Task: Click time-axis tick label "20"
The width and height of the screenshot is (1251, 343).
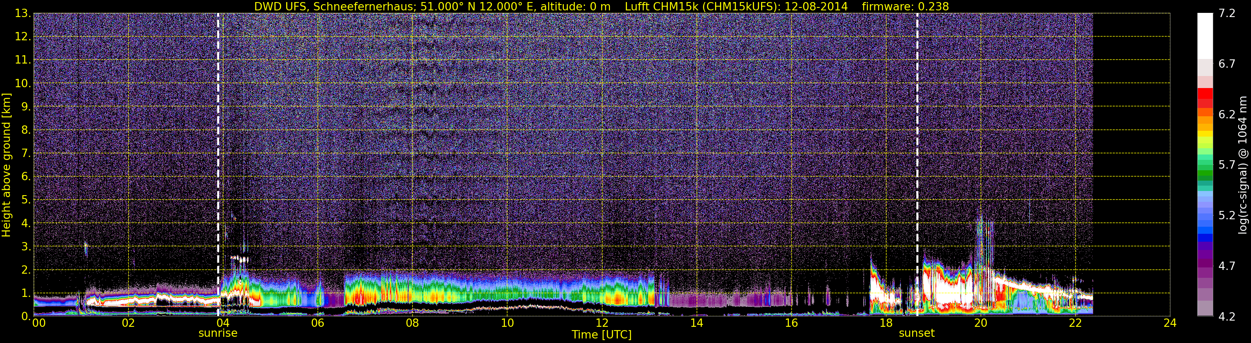Action: coord(981,323)
